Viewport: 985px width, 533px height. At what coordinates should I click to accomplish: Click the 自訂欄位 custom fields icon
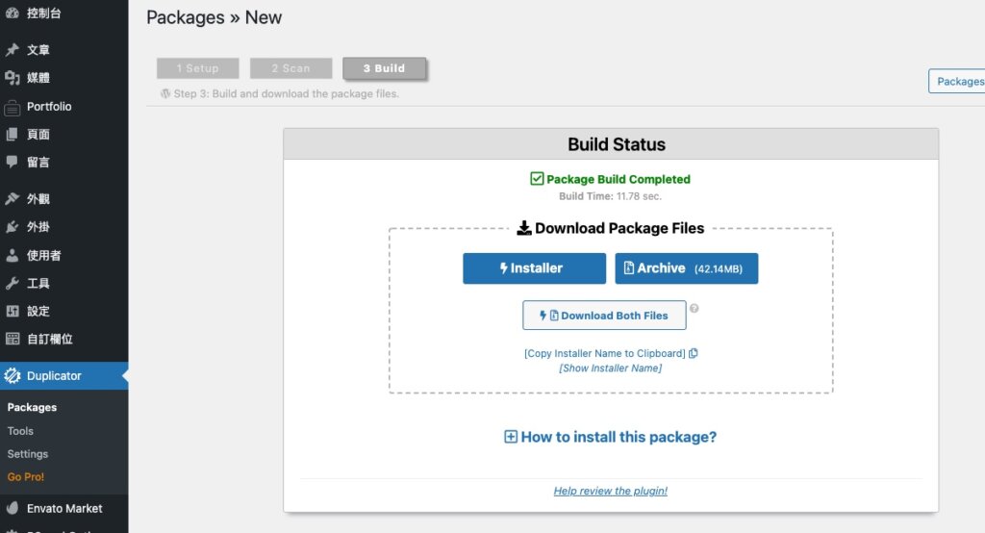(x=12, y=339)
